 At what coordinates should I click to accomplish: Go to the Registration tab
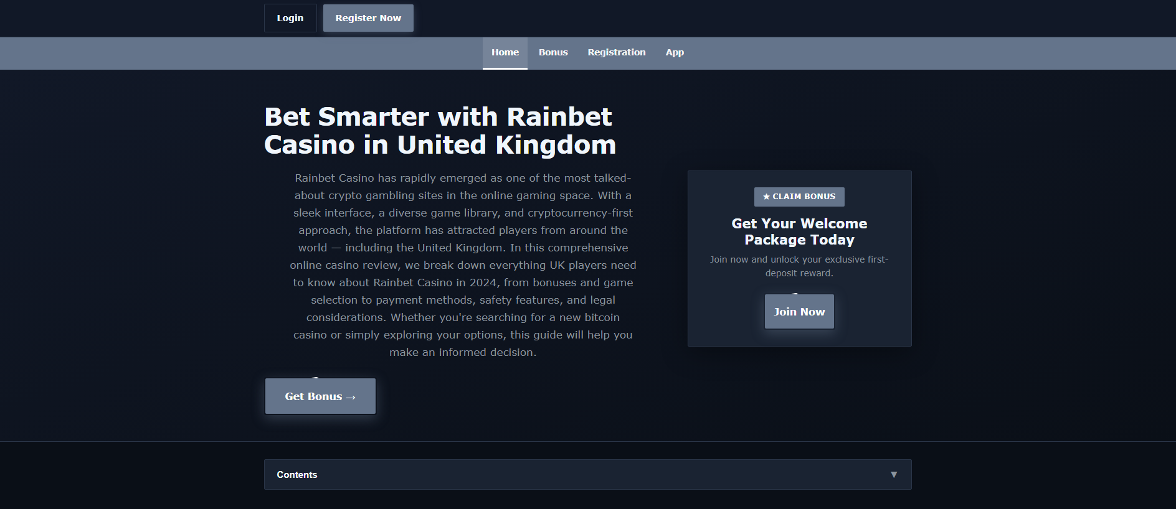[x=617, y=53]
